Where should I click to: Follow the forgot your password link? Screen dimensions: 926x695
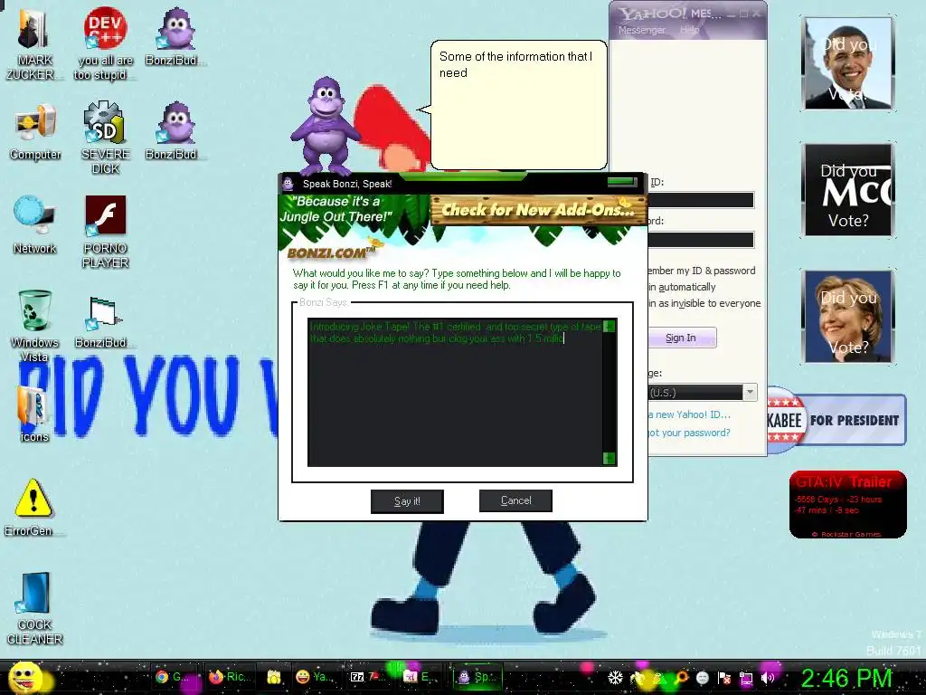click(690, 433)
